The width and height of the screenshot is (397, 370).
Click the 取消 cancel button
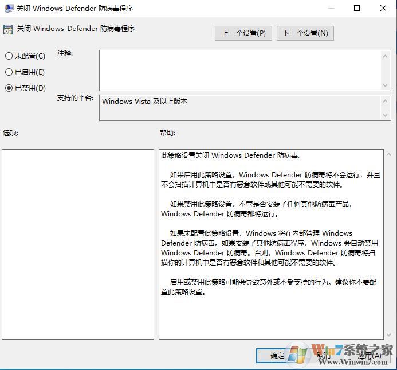tap(324, 356)
